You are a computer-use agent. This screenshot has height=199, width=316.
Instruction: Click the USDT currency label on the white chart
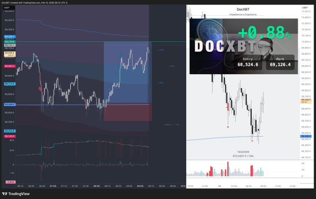[x=305, y=7]
